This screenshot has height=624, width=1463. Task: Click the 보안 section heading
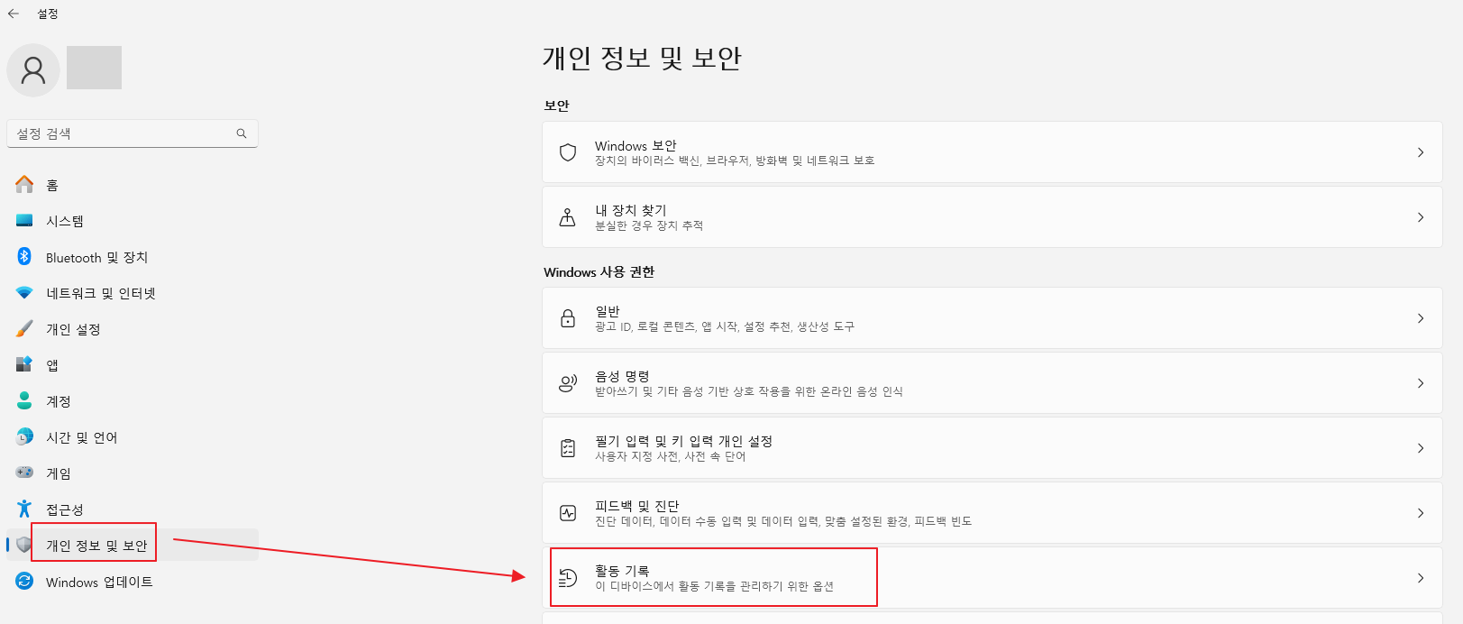point(557,106)
